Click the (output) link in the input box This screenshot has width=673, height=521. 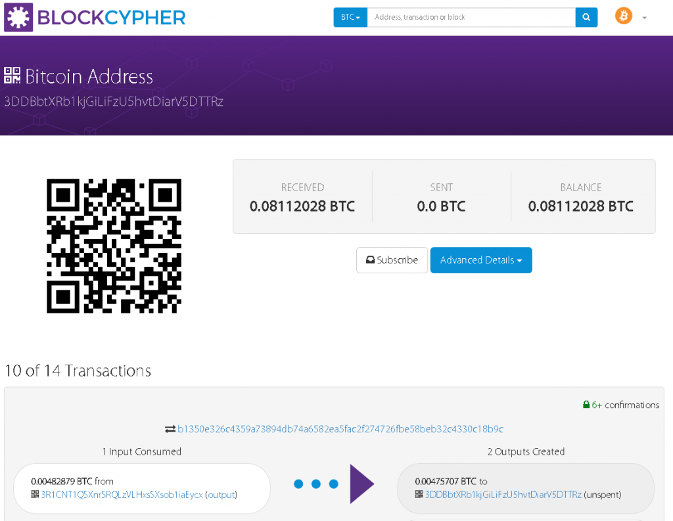[221, 494]
